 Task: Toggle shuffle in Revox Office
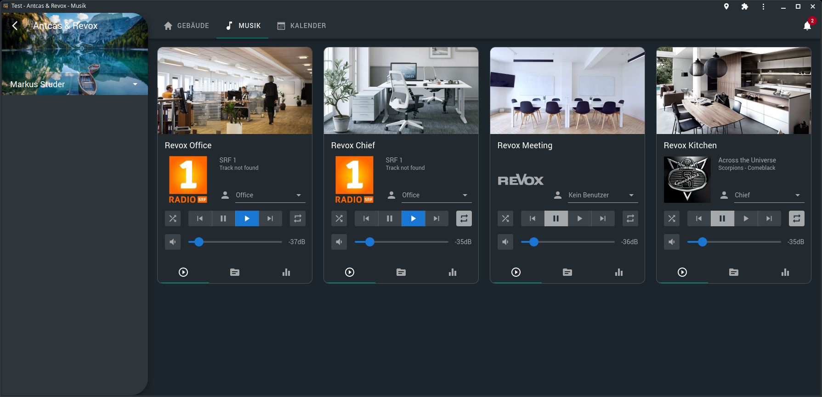pyautogui.click(x=173, y=218)
